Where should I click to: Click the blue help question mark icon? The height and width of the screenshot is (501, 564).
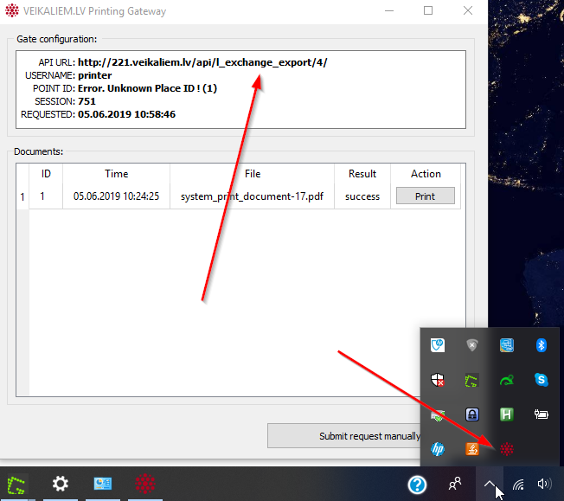coord(418,485)
